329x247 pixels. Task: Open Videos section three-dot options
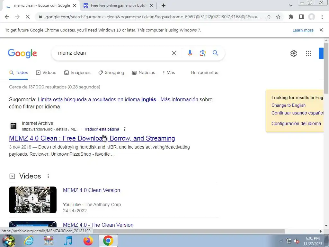(x=48, y=176)
